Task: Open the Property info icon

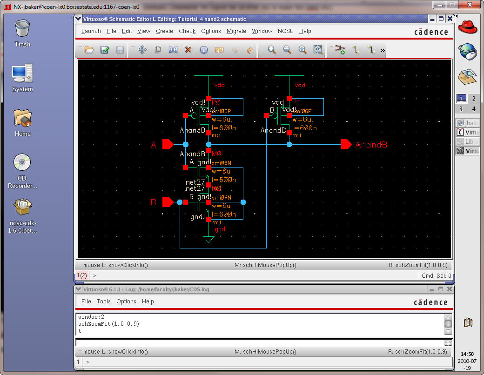Action: [203, 50]
